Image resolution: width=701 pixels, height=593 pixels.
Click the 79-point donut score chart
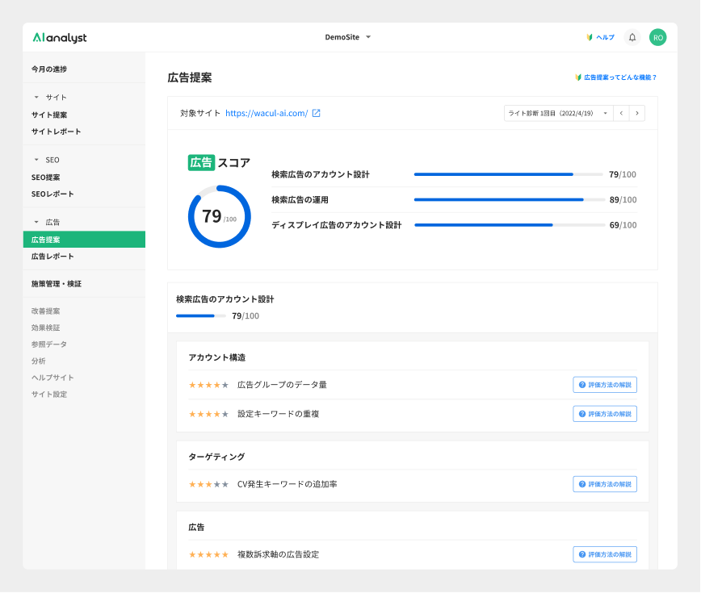219,216
